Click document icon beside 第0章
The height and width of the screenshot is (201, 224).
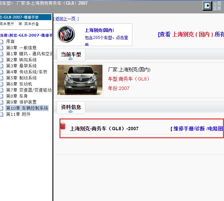click(1, 48)
